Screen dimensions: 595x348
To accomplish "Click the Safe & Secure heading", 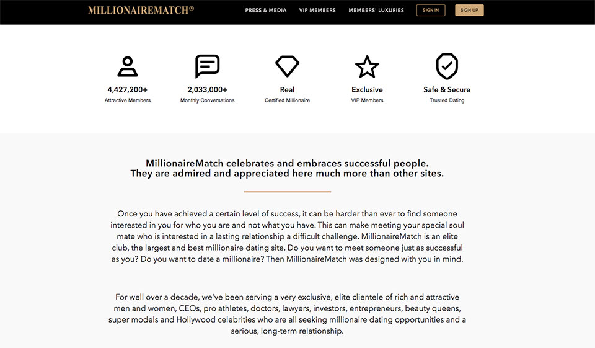I will 446,89.
